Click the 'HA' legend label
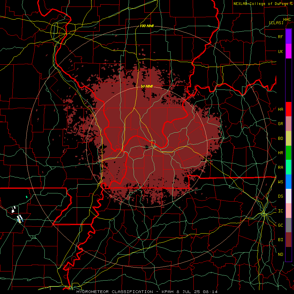Image resolution: width=294 pixels, height=294 pixels. 280,109
